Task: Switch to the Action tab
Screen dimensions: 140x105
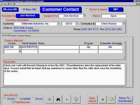Action: click(14, 36)
